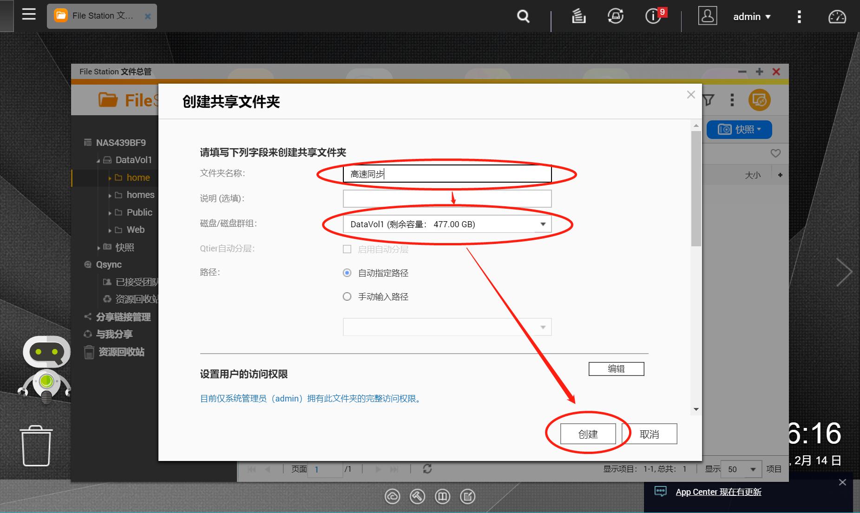Click inside the 说明 description input field
Screen dimensions: 860x513
click(x=446, y=198)
